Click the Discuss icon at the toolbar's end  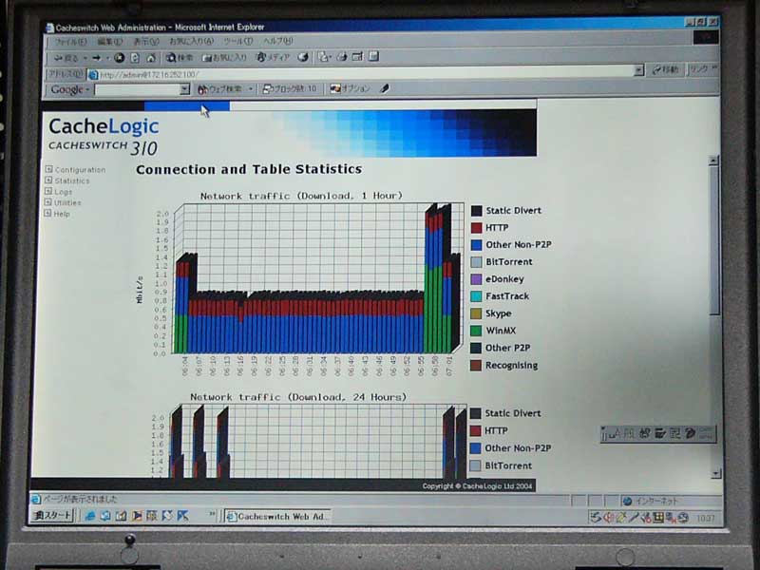pos(373,56)
